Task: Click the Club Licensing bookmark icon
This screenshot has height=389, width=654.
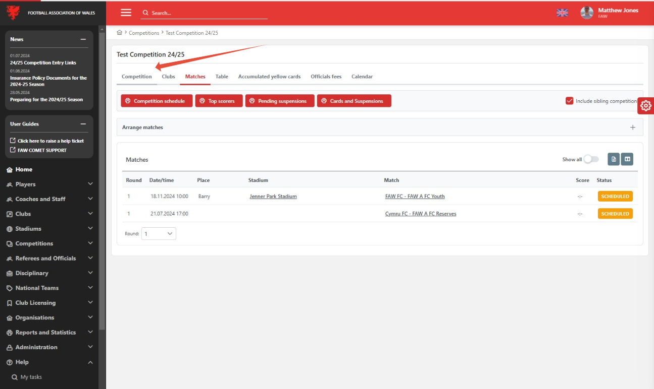Action: pyautogui.click(x=10, y=303)
